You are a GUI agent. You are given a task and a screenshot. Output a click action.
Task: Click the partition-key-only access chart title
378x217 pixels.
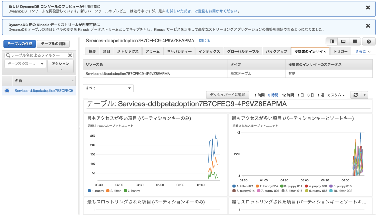click(139, 118)
